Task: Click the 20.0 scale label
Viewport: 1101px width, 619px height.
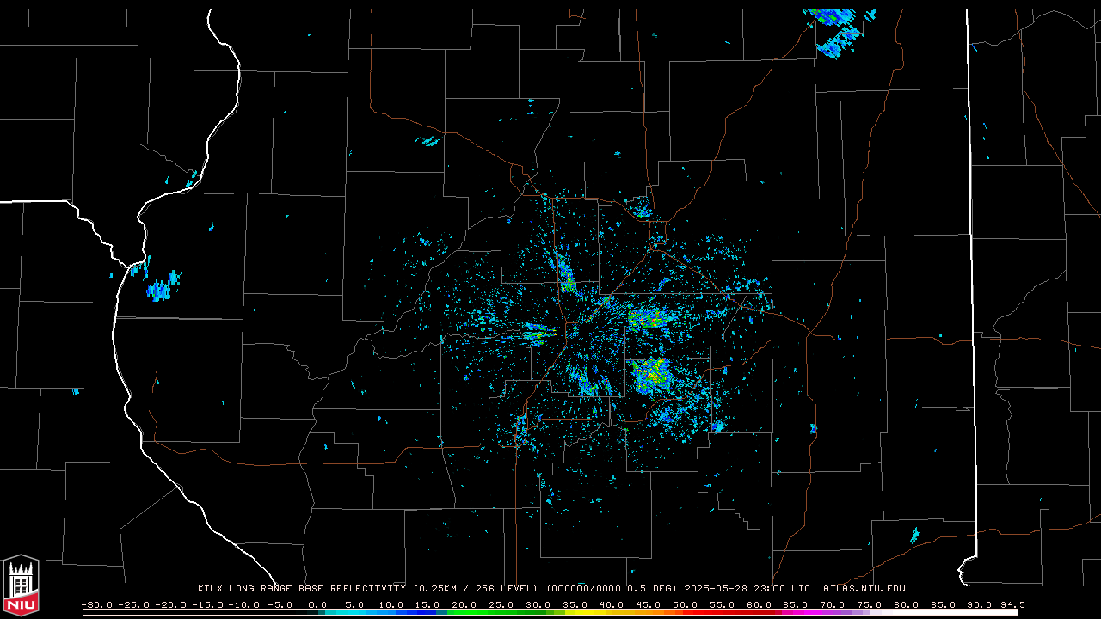Action: click(464, 605)
